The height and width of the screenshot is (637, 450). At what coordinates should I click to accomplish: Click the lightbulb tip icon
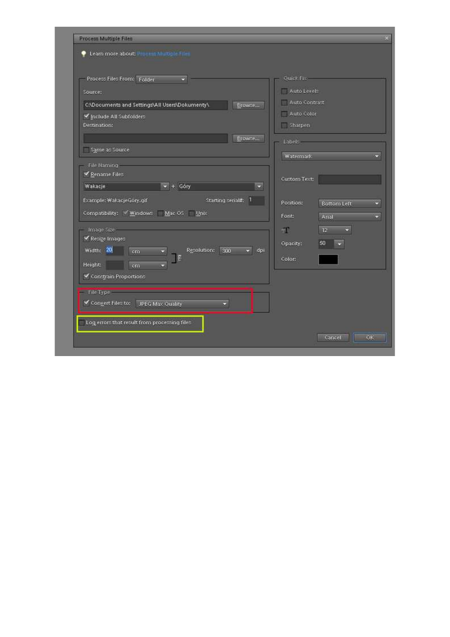click(x=84, y=54)
